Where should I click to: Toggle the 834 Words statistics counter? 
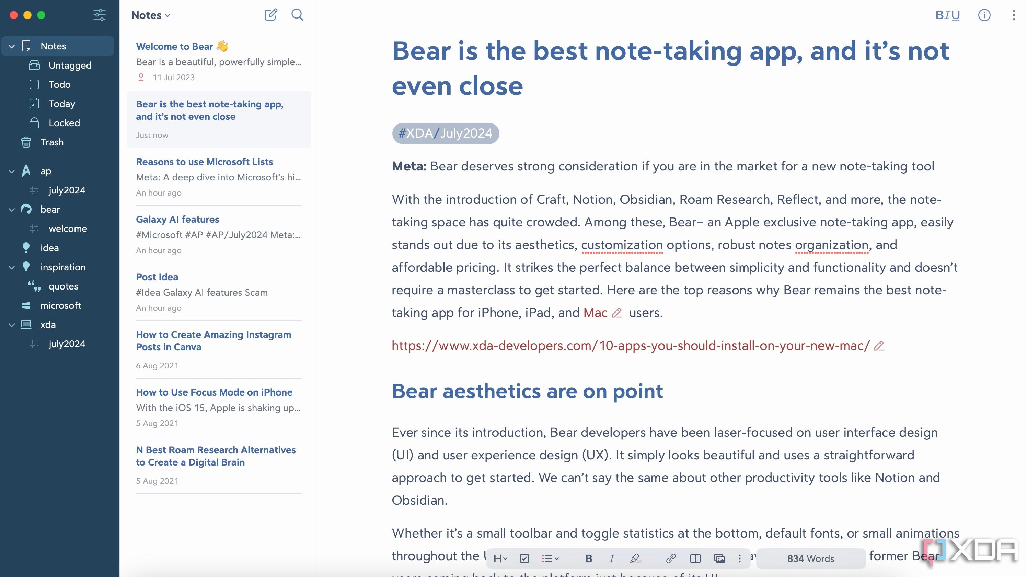coord(810,558)
